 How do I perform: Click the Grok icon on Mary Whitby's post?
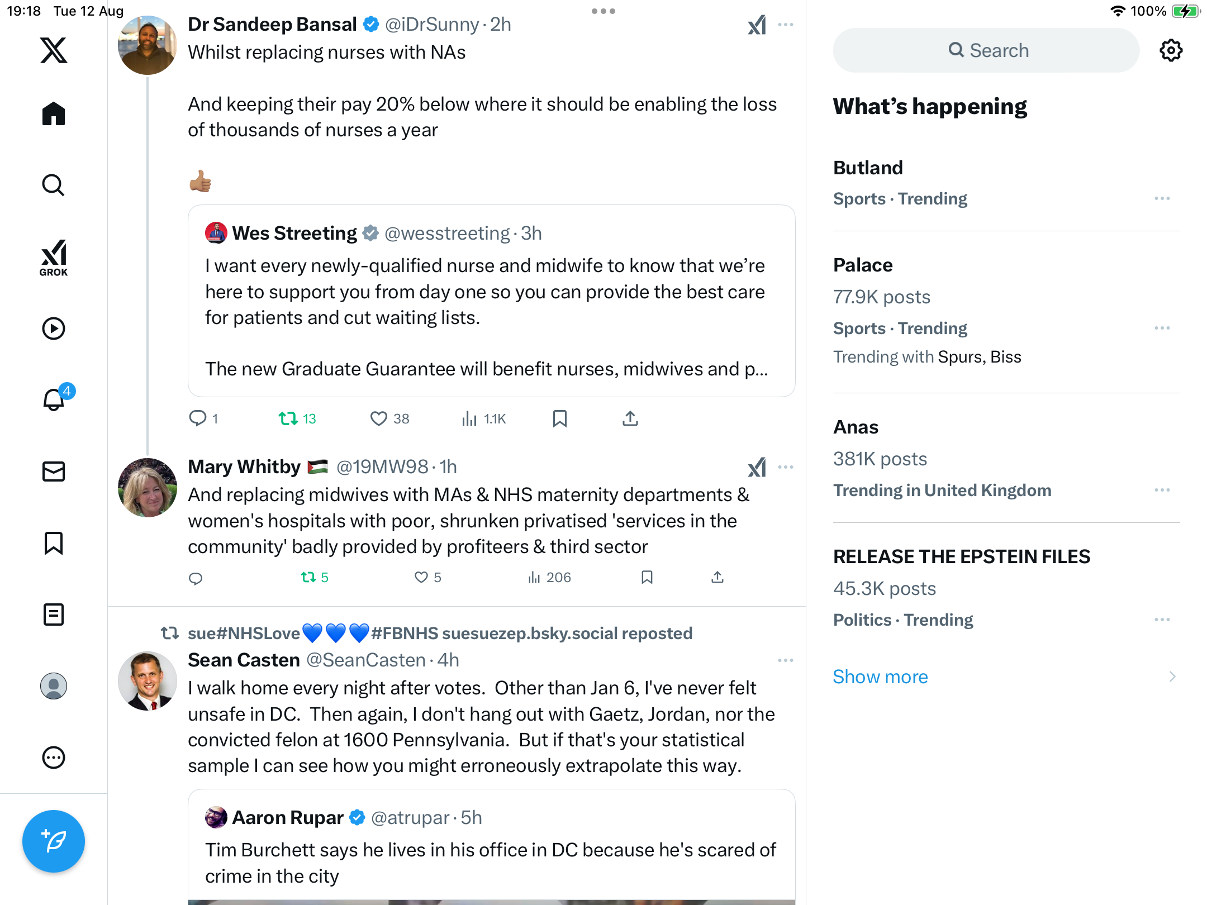757,468
